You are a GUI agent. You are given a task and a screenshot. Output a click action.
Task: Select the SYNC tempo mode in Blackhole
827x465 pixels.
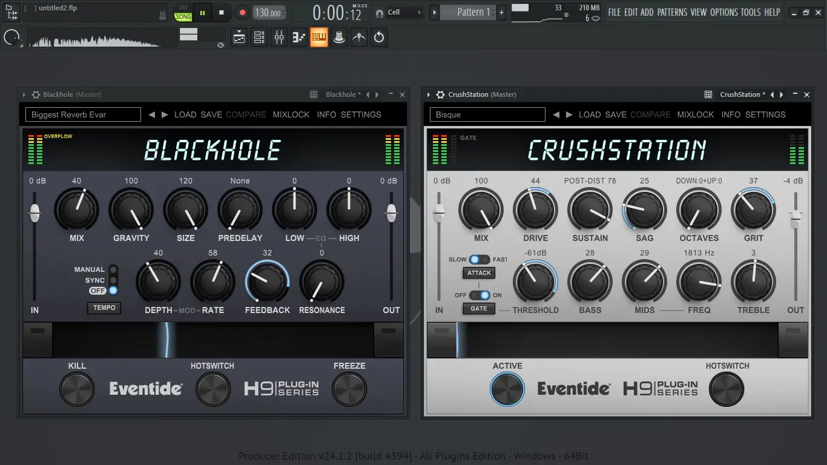(113, 280)
